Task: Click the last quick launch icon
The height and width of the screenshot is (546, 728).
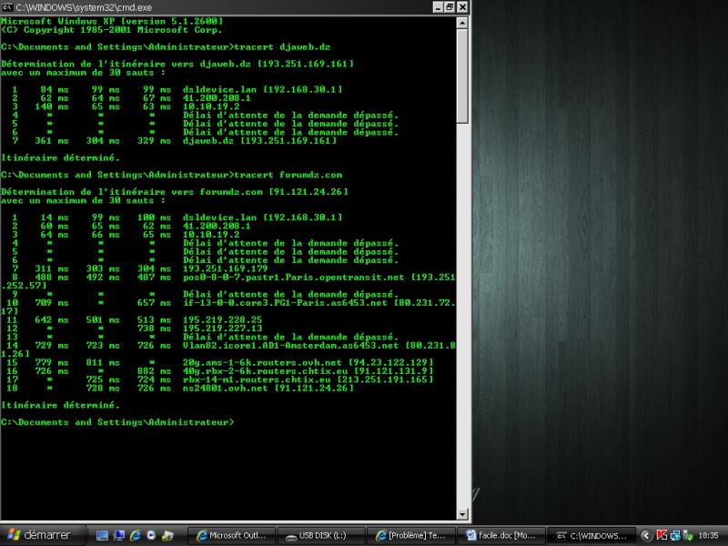Action: pyautogui.click(x=169, y=535)
